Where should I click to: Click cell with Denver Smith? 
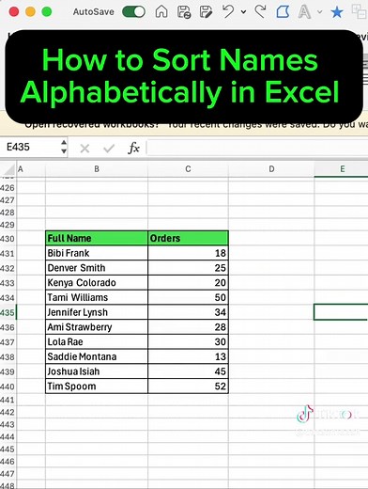point(97,268)
